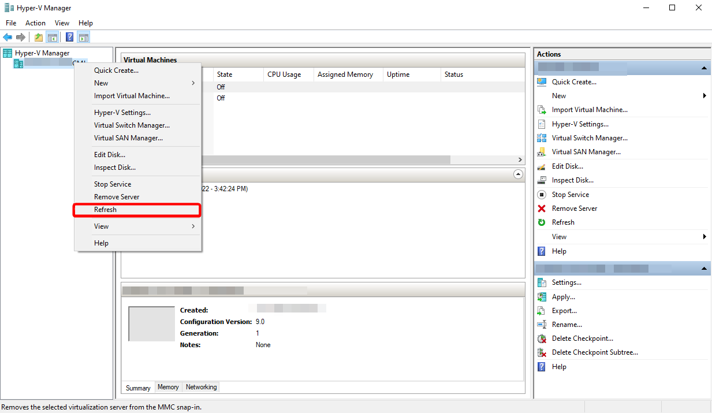Image resolution: width=712 pixels, height=413 pixels.
Task: Collapse the server section in the Actions pane
Action: point(704,68)
